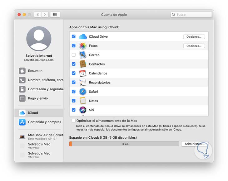
Task: Click the Notas notepad icon
Action: click(83, 101)
